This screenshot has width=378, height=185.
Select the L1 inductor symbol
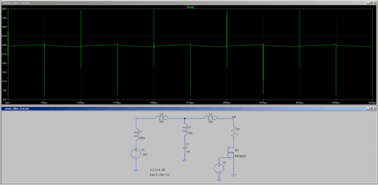tap(137, 134)
